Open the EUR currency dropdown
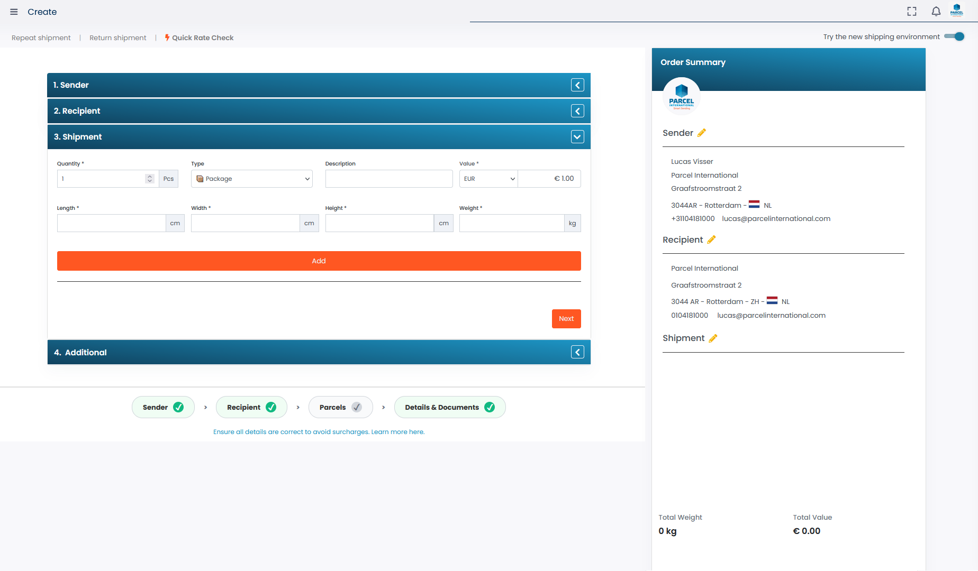Viewport: 978px width, 571px height. 488,179
